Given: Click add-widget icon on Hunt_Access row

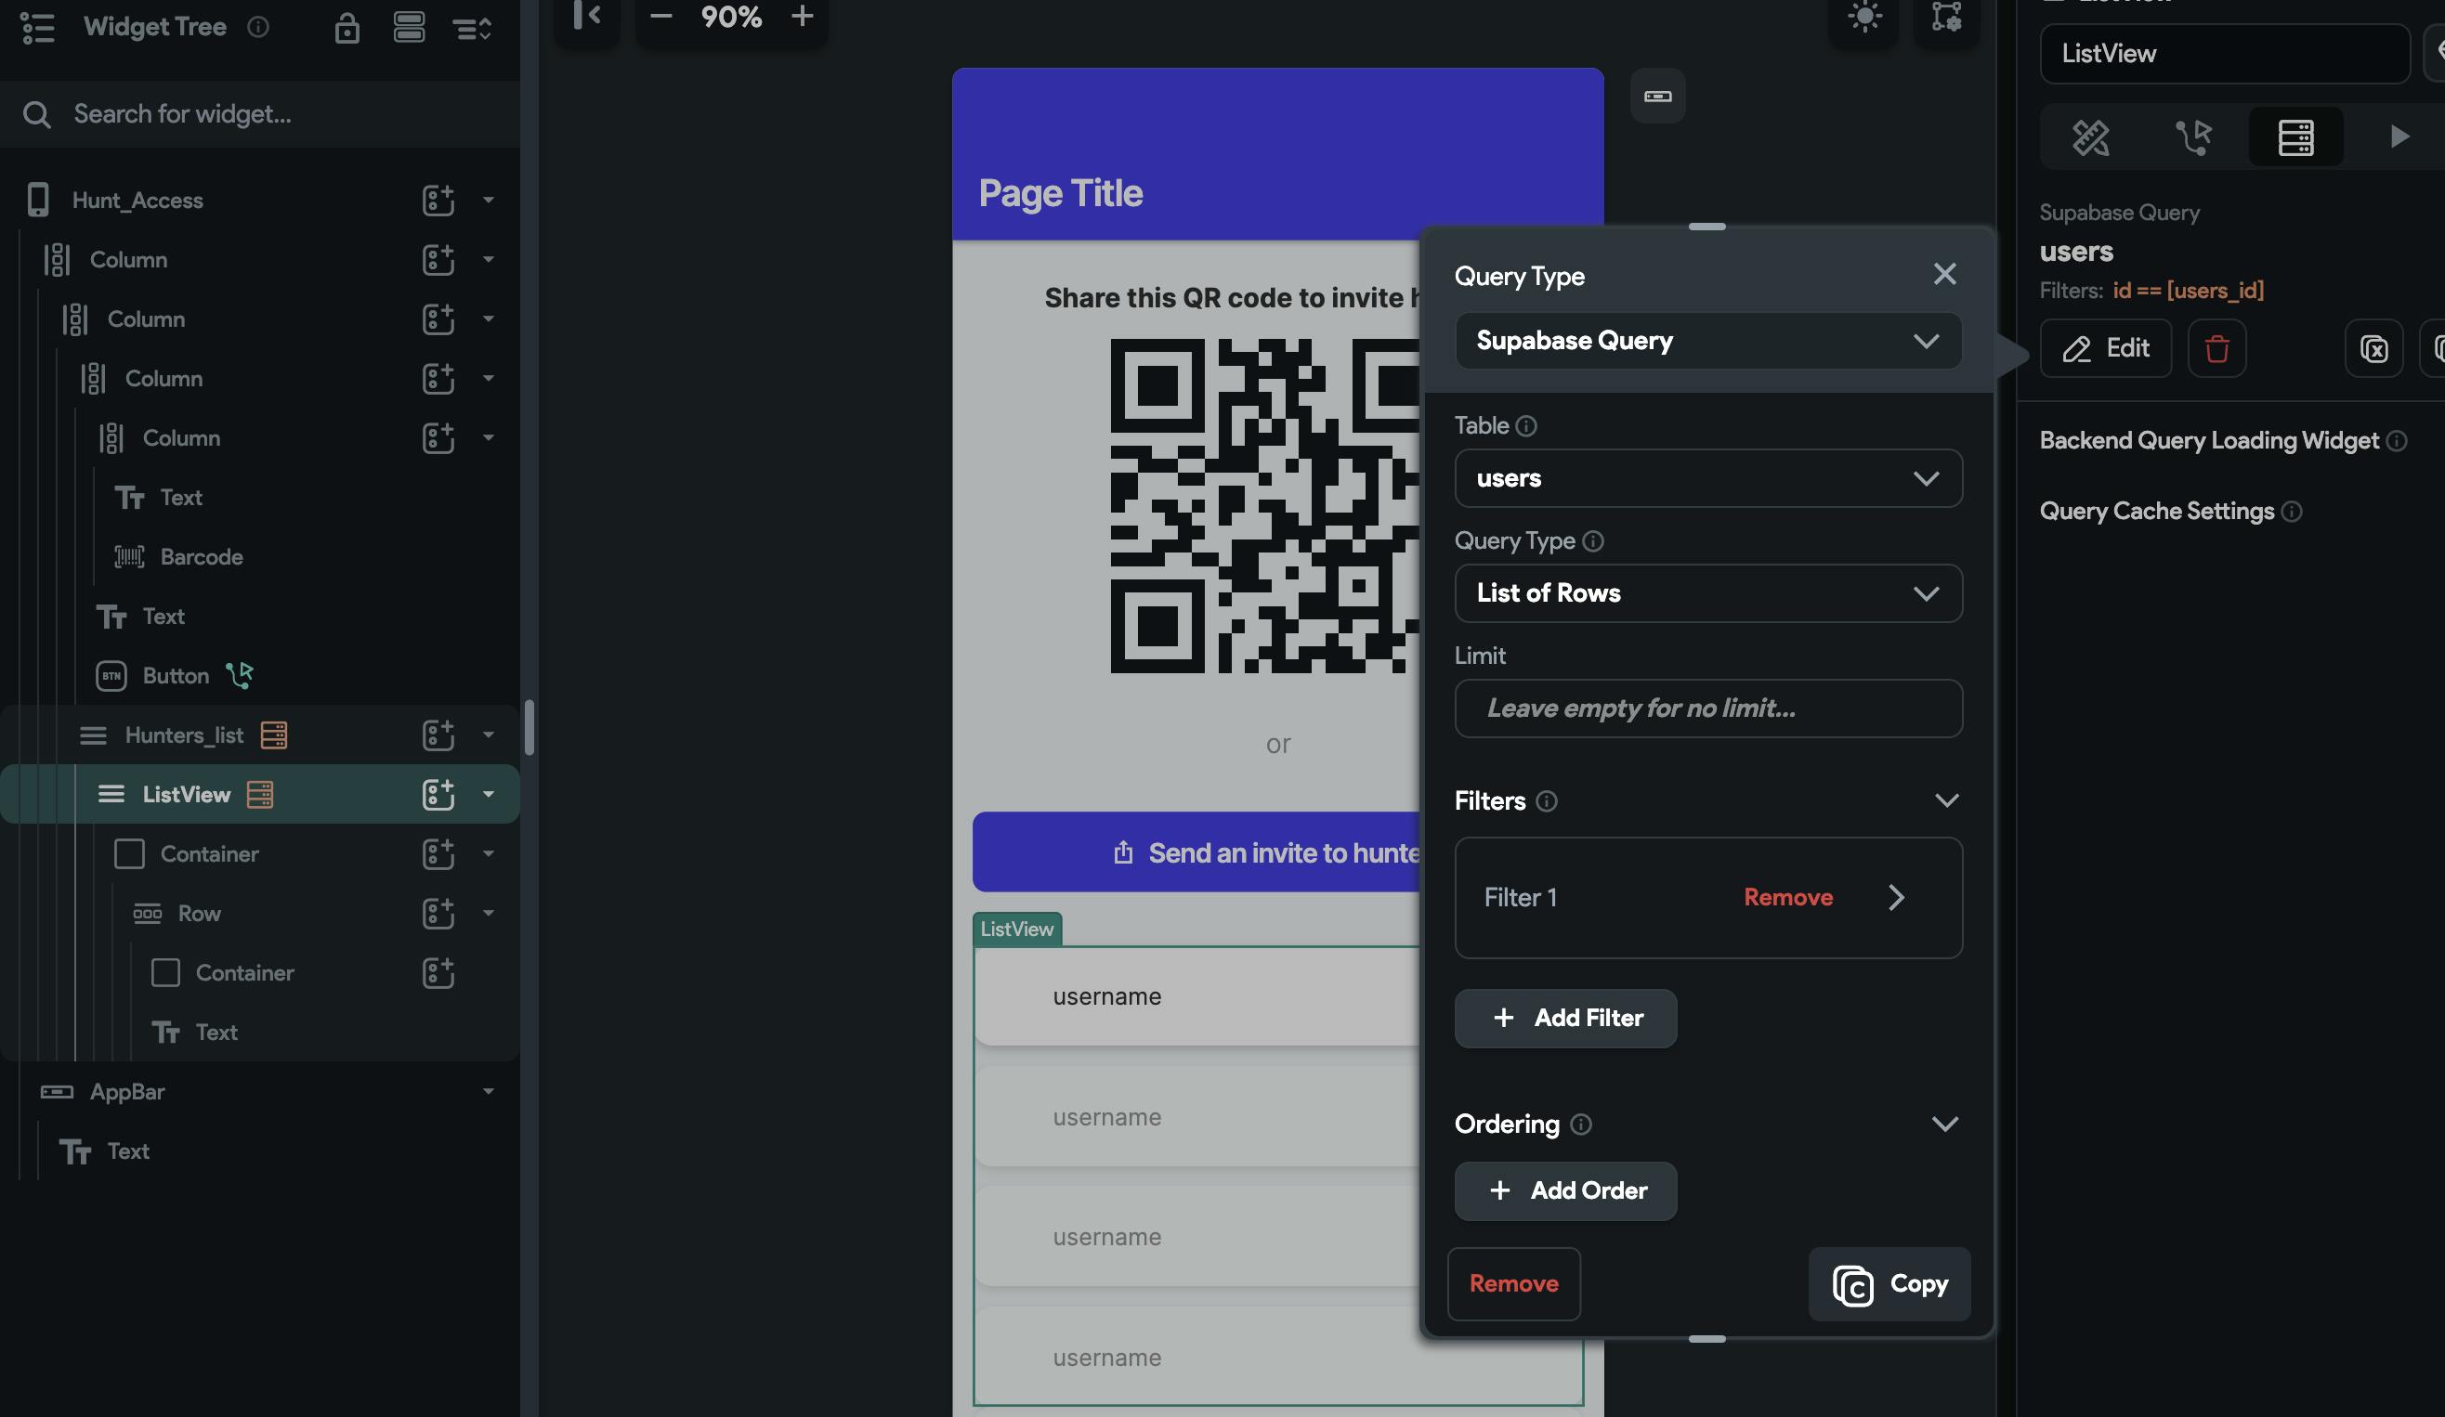Looking at the screenshot, I should (x=438, y=200).
